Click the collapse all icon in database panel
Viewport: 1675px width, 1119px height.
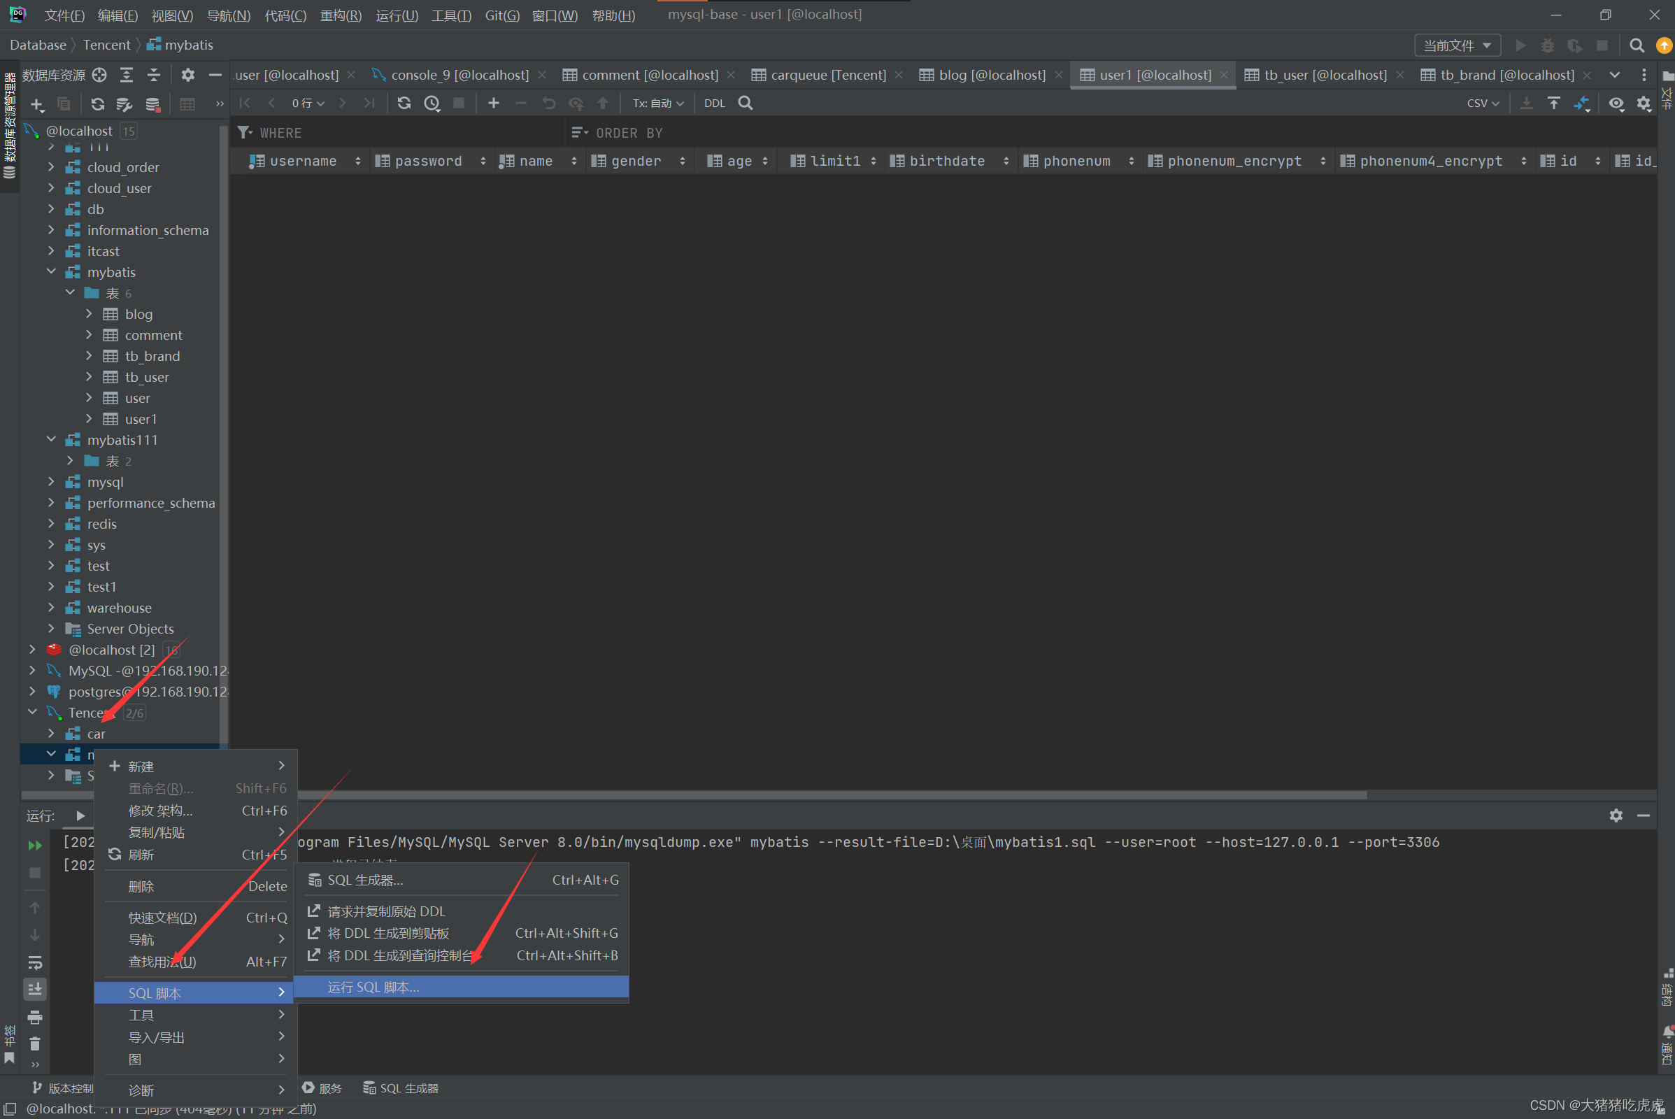coord(153,75)
